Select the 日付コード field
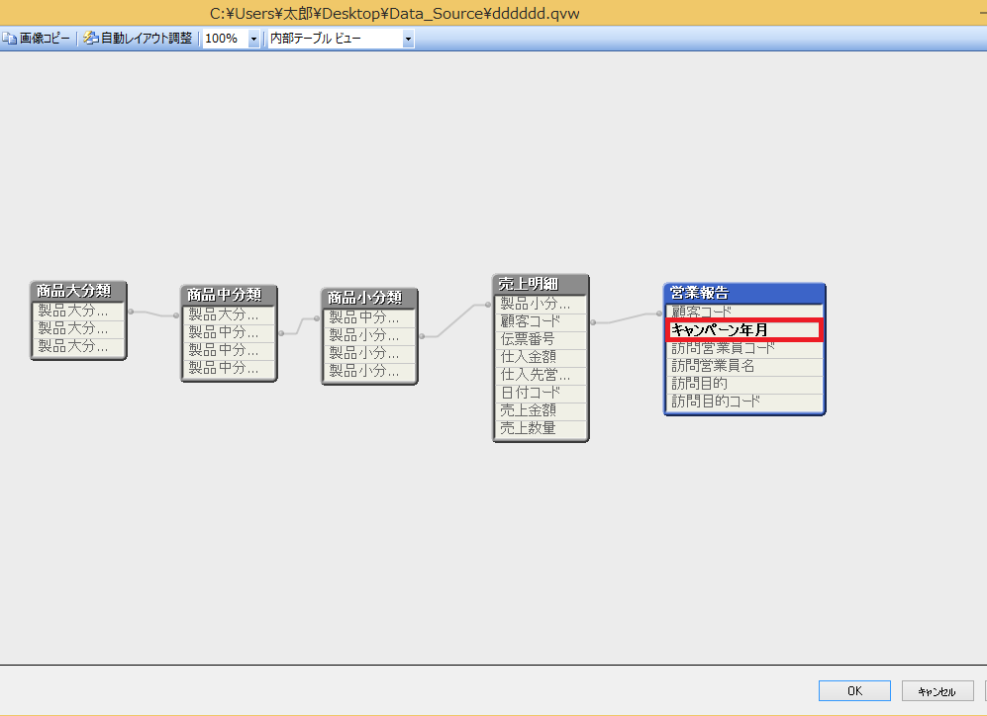The width and height of the screenshot is (987, 716). click(541, 393)
